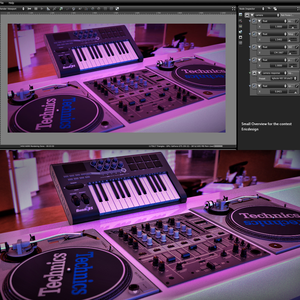Open the exposure float type dropdown

274,21
